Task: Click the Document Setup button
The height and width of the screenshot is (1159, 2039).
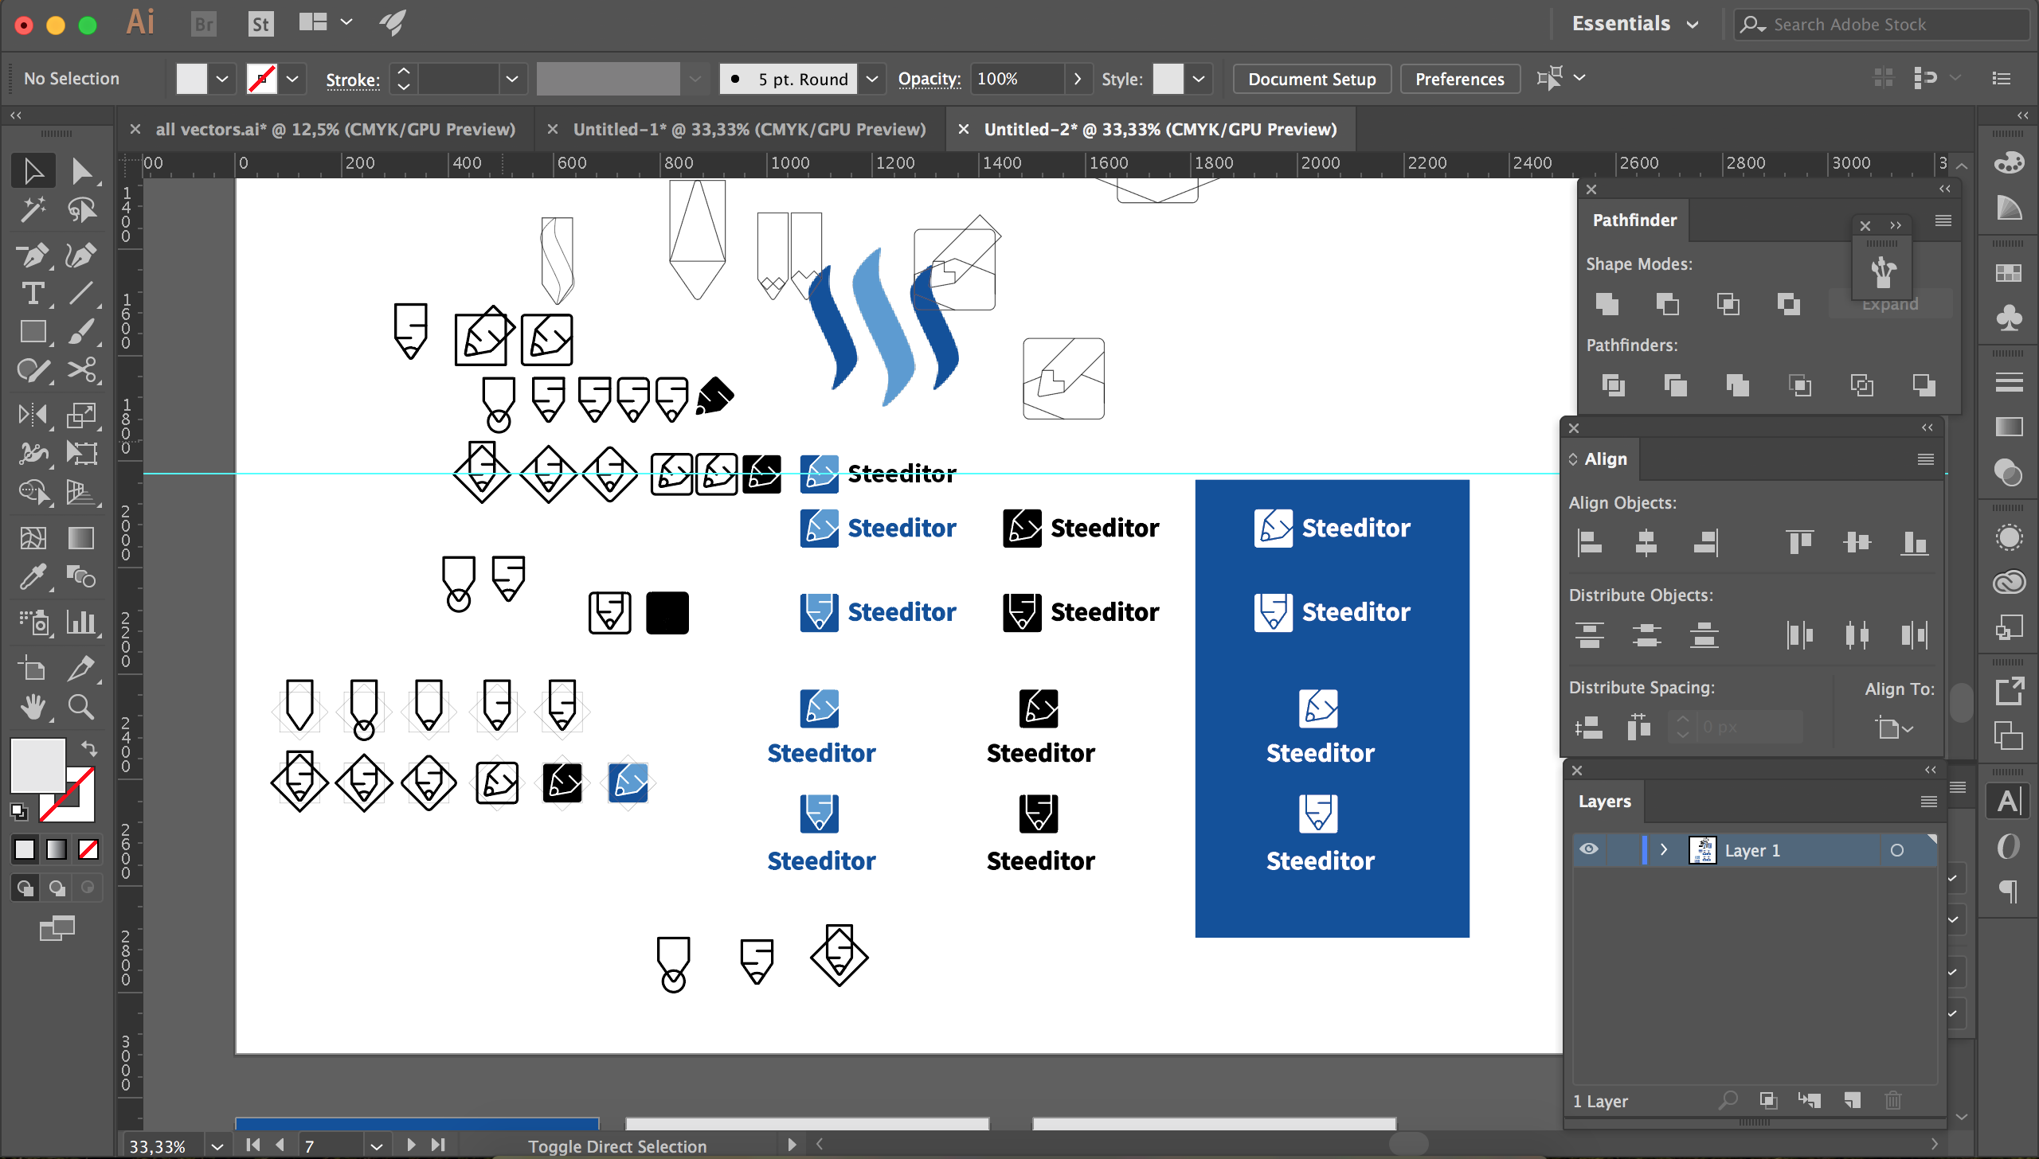Action: [x=1311, y=79]
